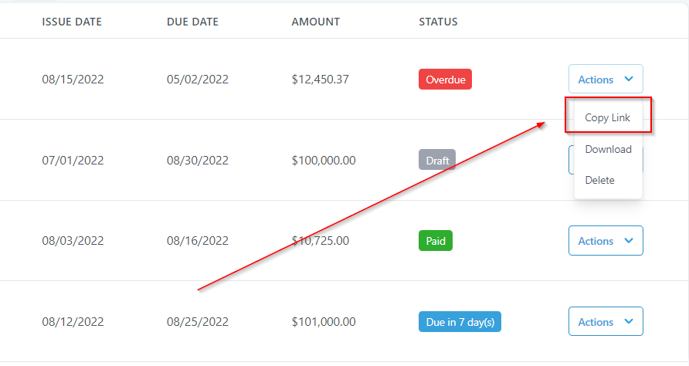Image resolution: width=689 pixels, height=366 pixels.
Task: Click the 08/30/2022 due date cell
Action: (198, 161)
